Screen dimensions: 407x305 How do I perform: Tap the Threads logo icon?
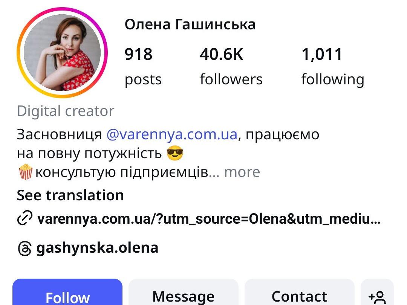tap(24, 249)
